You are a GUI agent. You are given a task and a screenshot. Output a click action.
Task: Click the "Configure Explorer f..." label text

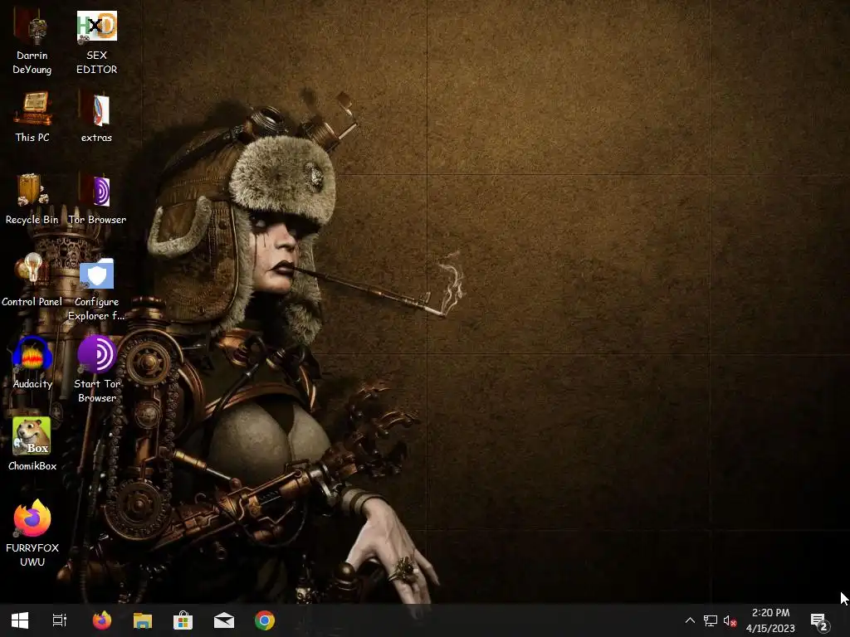(96, 309)
